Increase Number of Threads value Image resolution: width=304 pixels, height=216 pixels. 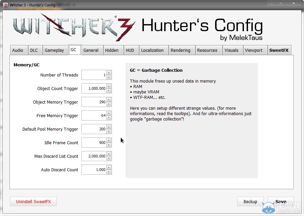pyautogui.click(x=109, y=73)
